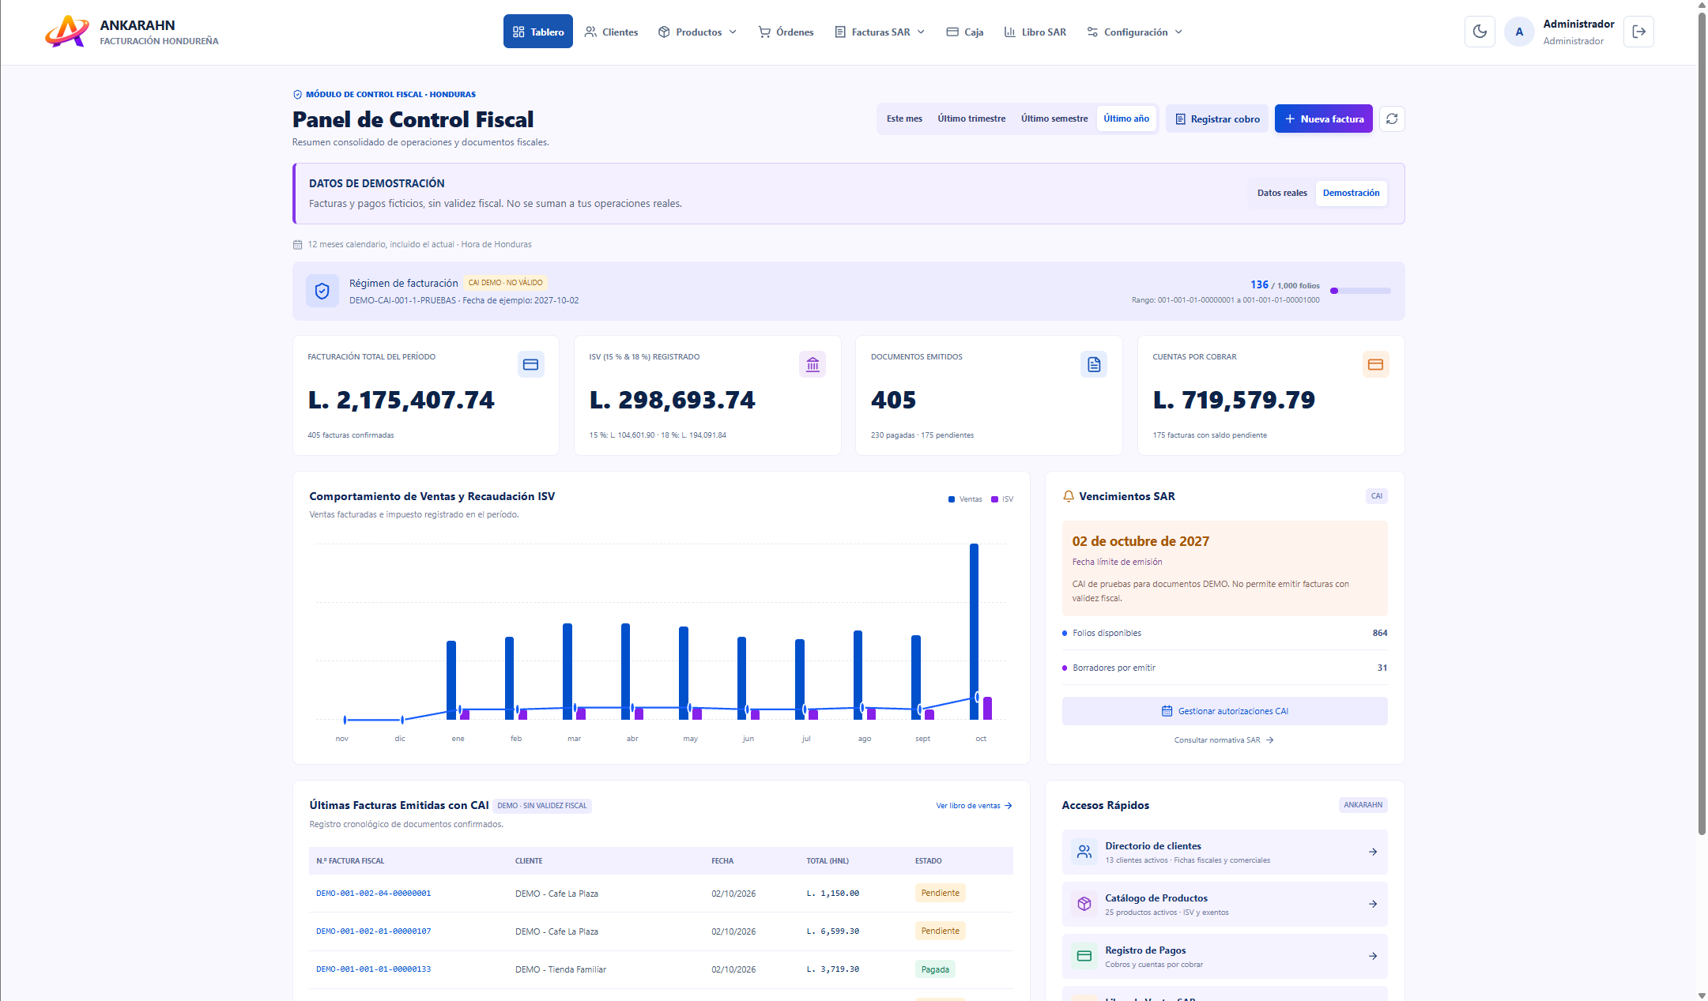
Task: Select the Demostración data toggle
Action: pyautogui.click(x=1351, y=193)
